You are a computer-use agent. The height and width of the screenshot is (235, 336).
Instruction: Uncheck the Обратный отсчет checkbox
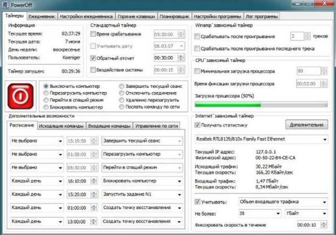tap(93, 58)
